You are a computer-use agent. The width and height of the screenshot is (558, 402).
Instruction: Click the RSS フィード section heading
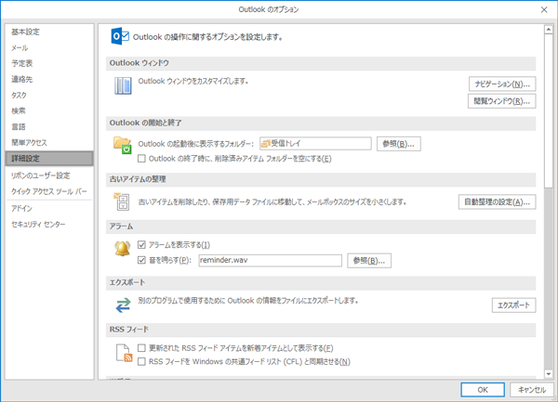pyautogui.click(x=129, y=330)
